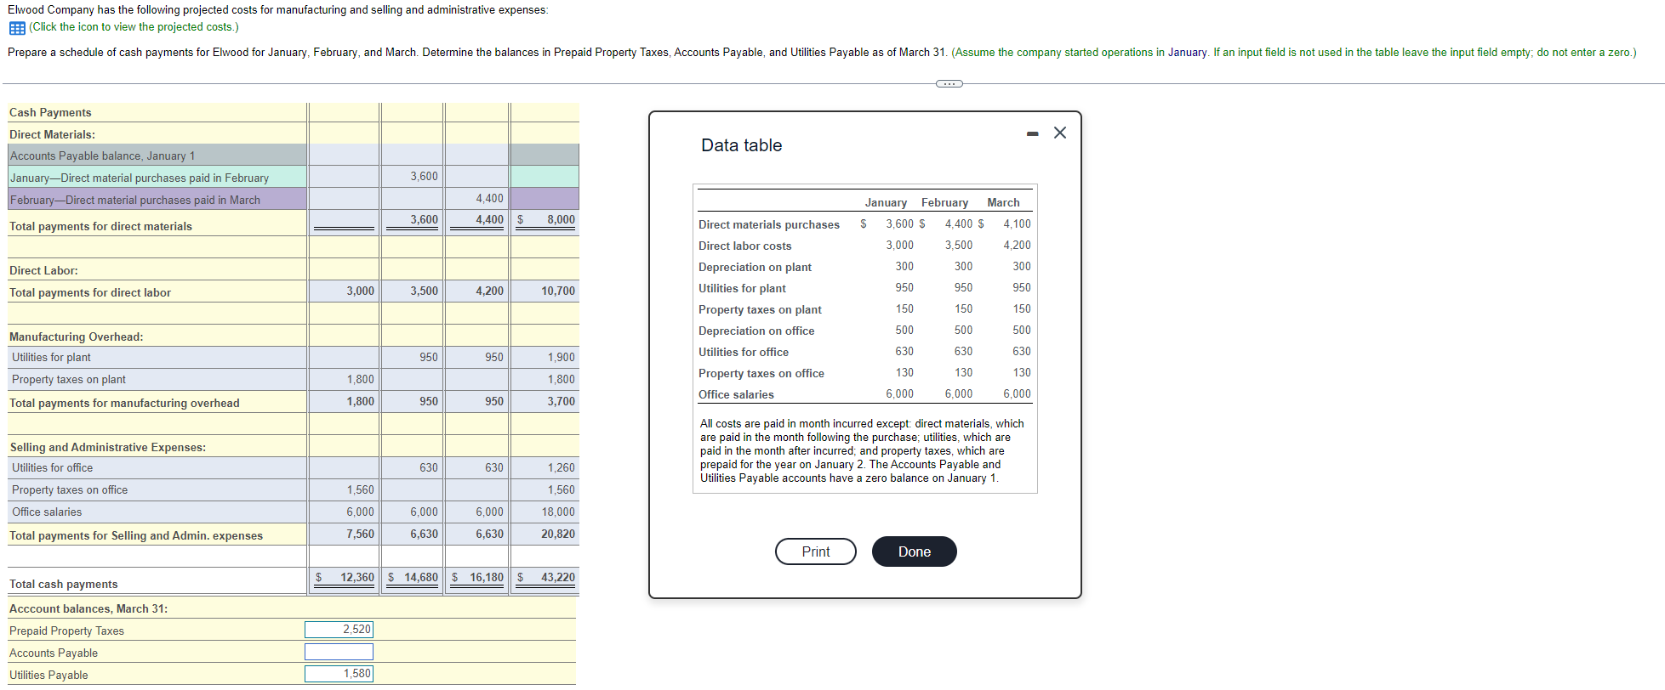Viewport: 1665px width, 690px height.
Task: Click the Property taxes on plant row label
Action: coord(69,380)
